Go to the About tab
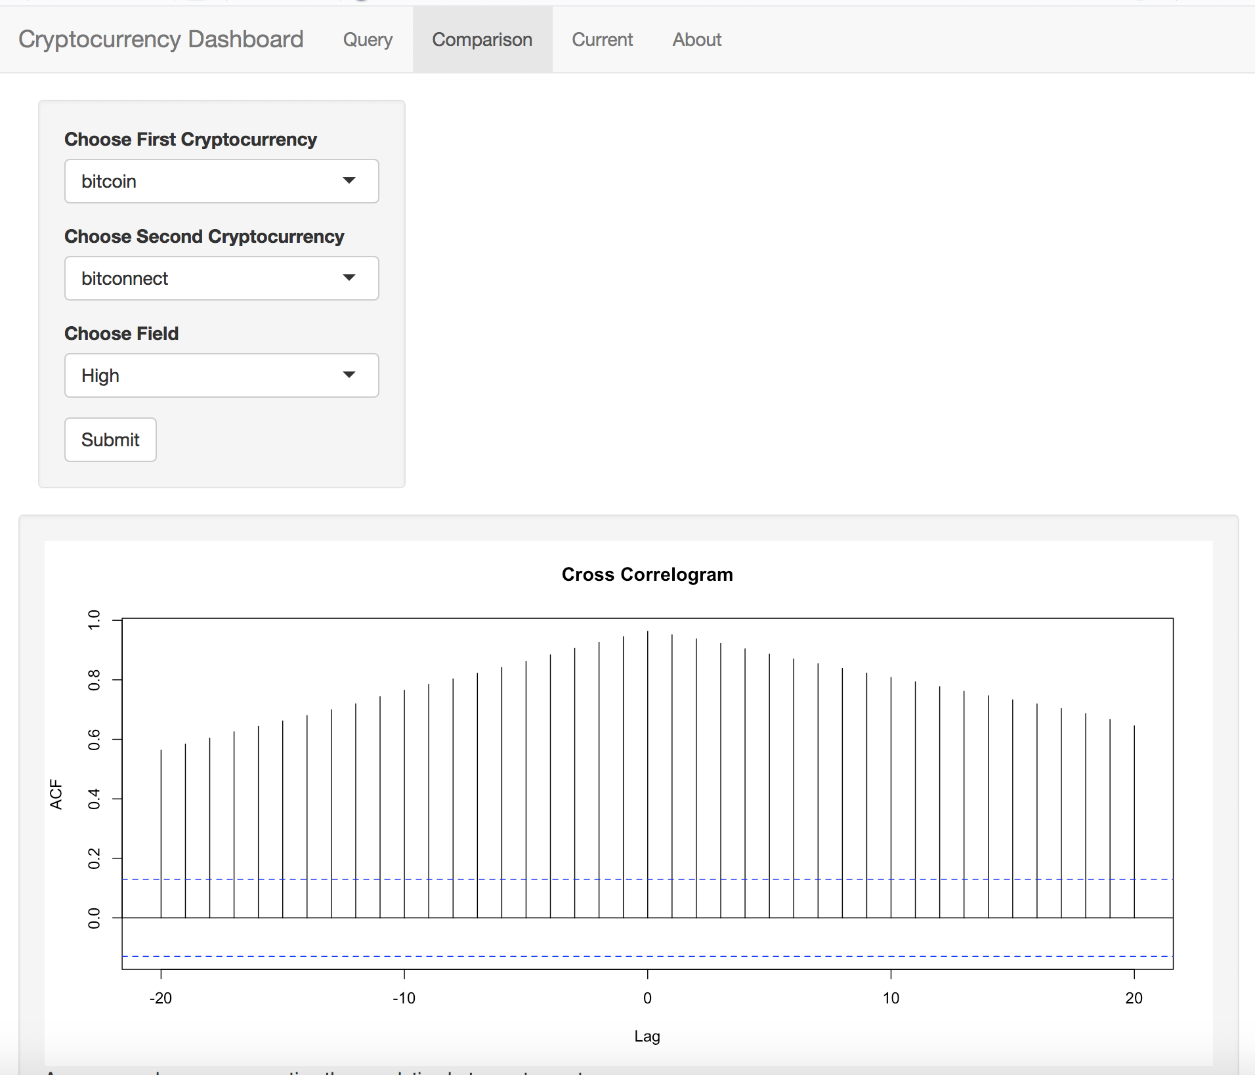The width and height of the screenshot is (1255, 1075). pos(697,40)
